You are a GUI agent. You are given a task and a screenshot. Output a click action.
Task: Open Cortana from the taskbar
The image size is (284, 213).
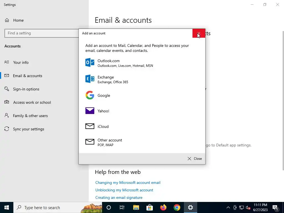tap(109, 207)
